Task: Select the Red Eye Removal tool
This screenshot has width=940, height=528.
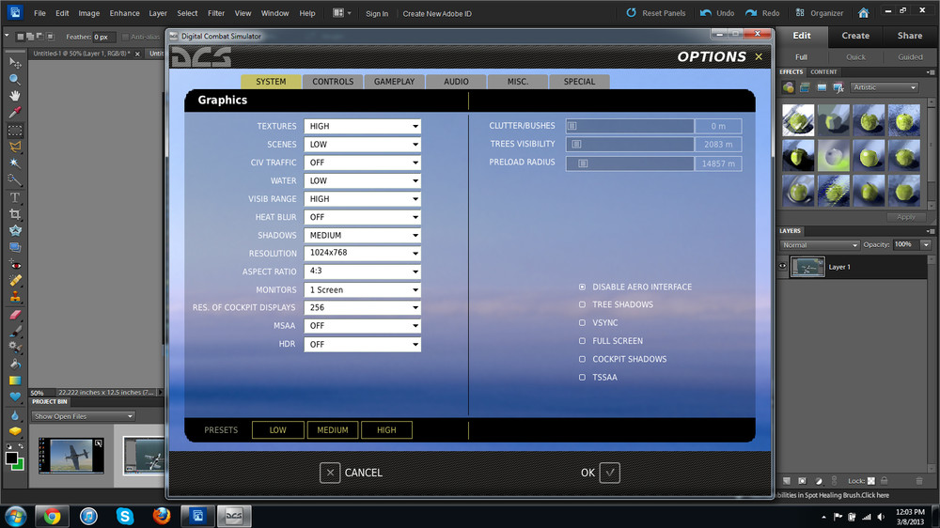Action: (15, 264)
